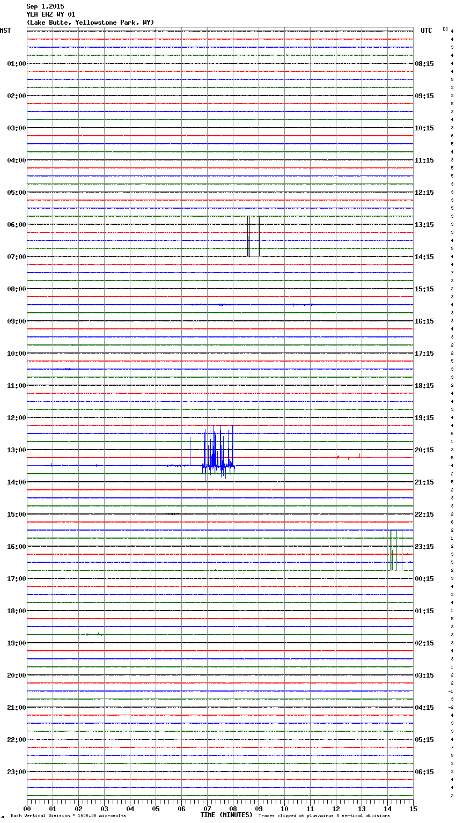Select the MST axis header

(x=5, y=31)
